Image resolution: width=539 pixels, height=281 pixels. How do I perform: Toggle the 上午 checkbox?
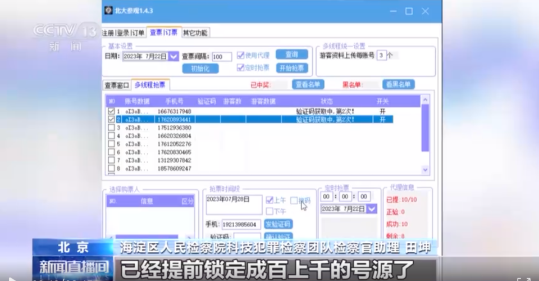pos(269,200)
